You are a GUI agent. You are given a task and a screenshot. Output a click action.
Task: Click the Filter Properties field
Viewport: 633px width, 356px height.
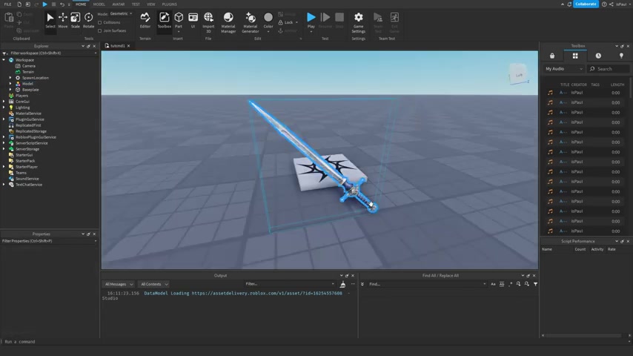pos(48,241)
